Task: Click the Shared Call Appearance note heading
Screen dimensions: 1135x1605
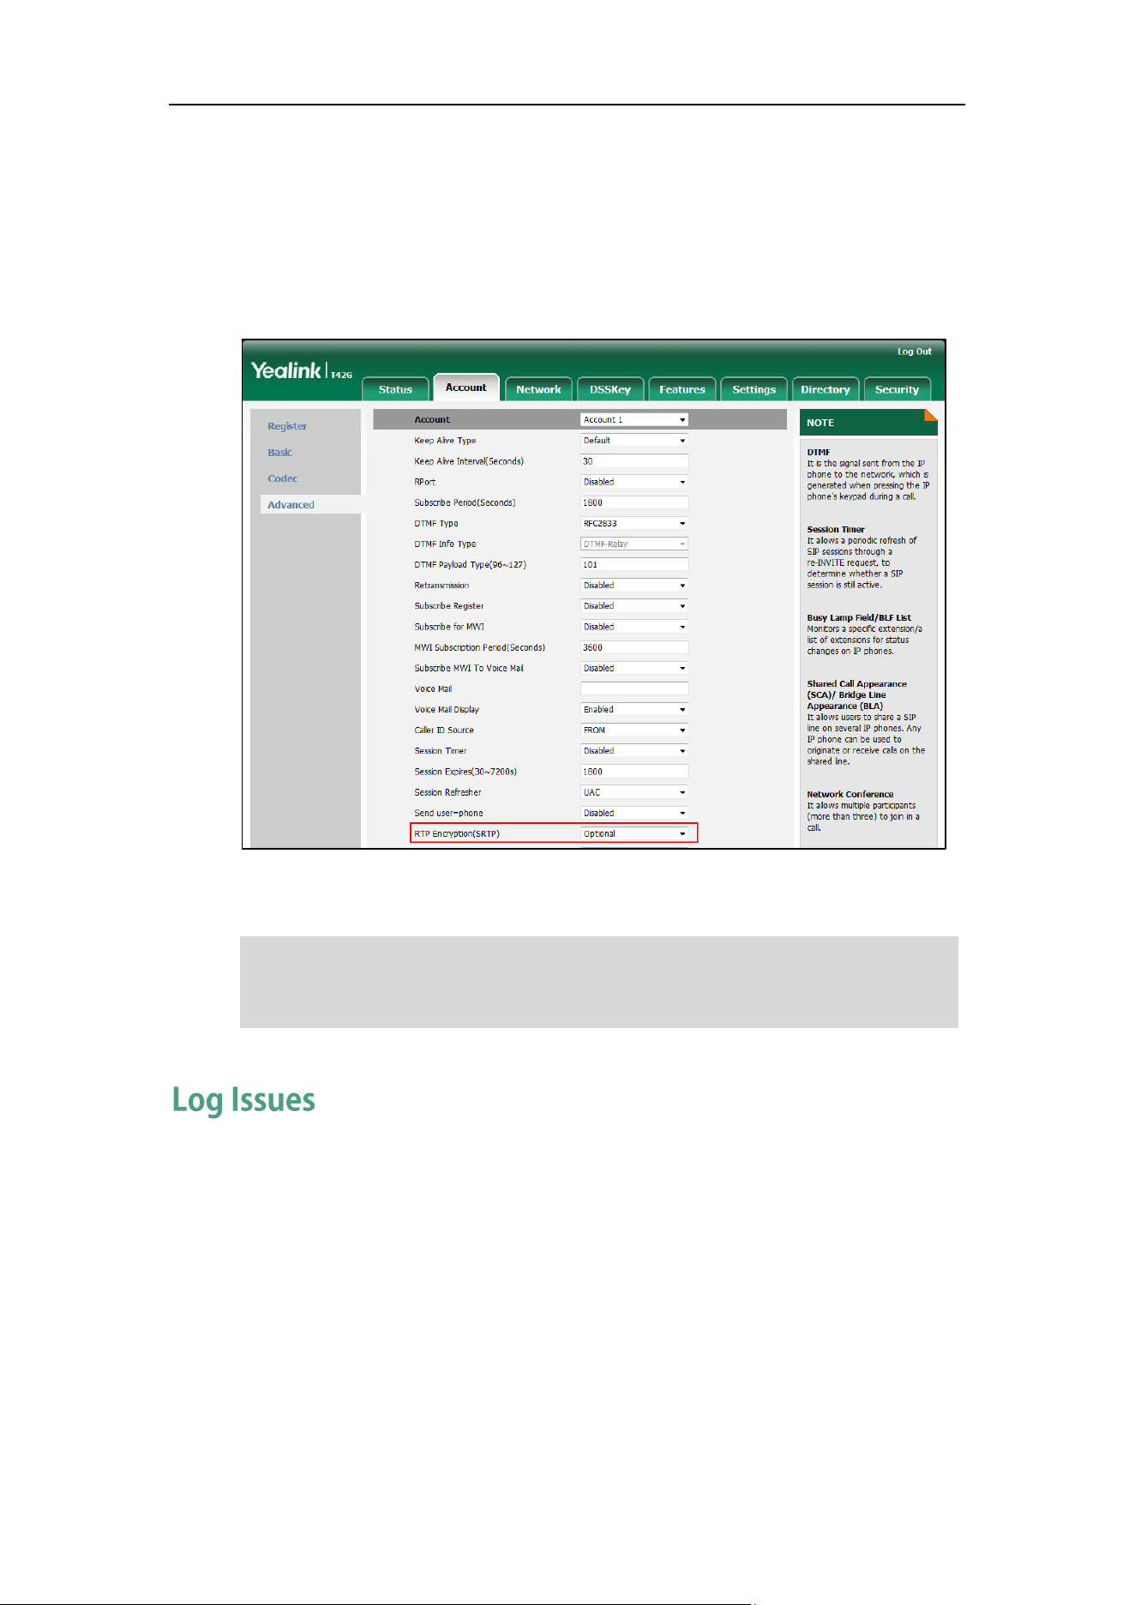Action: click(x=856, y=695)
